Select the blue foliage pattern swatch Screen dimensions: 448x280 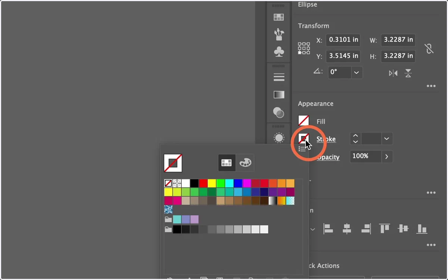[x=168, y=209]
